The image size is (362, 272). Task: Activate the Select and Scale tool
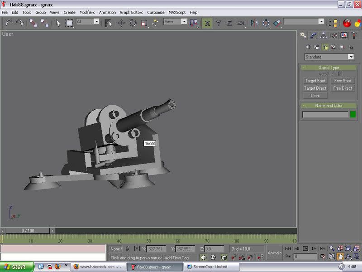pyautogui.click(x=144, y=23)
